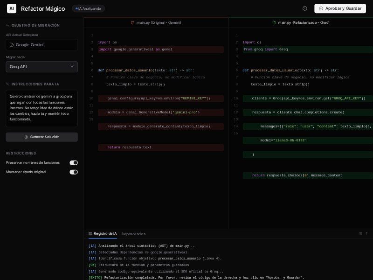This screenshot has width=373, height=280.
Task: Toggle Preservar nombres de funciones switch
Action: [74, 162]
